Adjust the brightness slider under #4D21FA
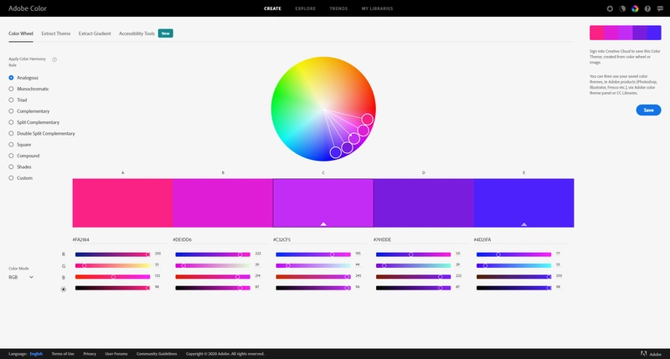Viewport: 670px width, 359px height. coord(513,288)
